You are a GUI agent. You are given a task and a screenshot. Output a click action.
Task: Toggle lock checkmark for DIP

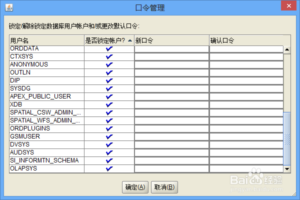[109, 81]
